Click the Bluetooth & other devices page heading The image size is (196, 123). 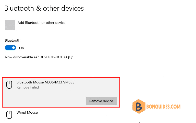[44, 8]
